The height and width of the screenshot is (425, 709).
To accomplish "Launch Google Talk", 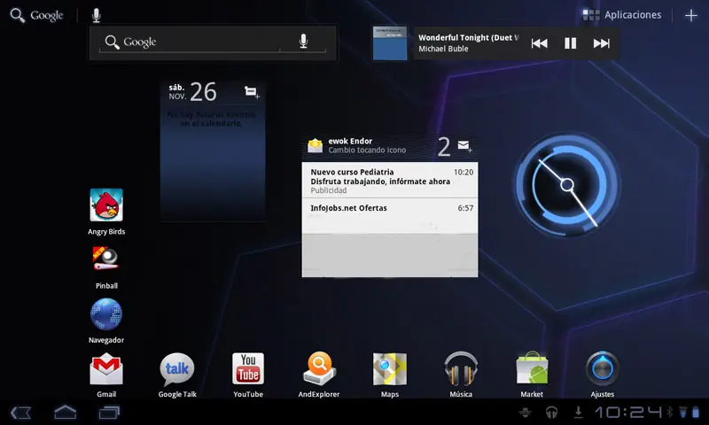I will click(177, 369).
